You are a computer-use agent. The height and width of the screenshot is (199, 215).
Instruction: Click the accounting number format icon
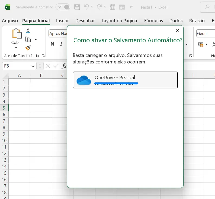tap(200, 44)
